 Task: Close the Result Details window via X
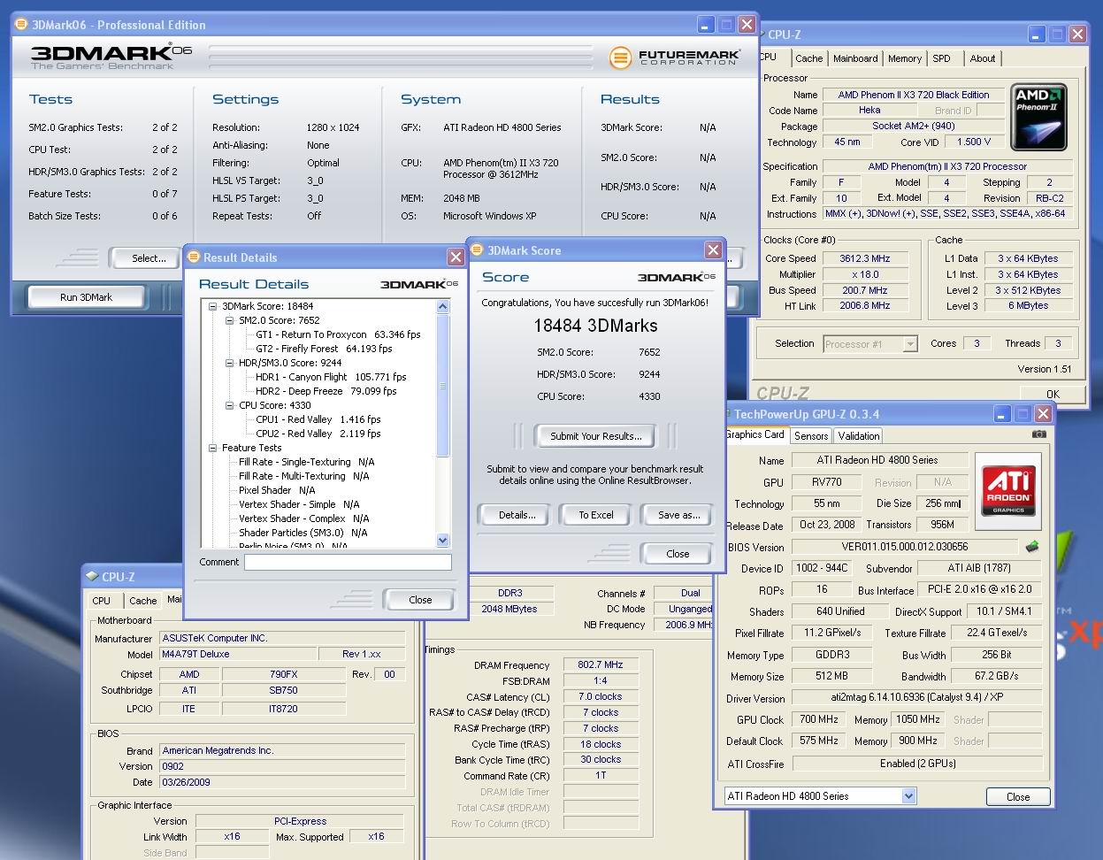tap(456, 257)
